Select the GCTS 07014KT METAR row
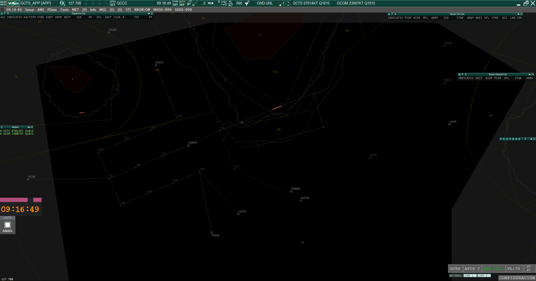Image resolution: width=536 pixels, height=281 pixels. pos(17,131)
